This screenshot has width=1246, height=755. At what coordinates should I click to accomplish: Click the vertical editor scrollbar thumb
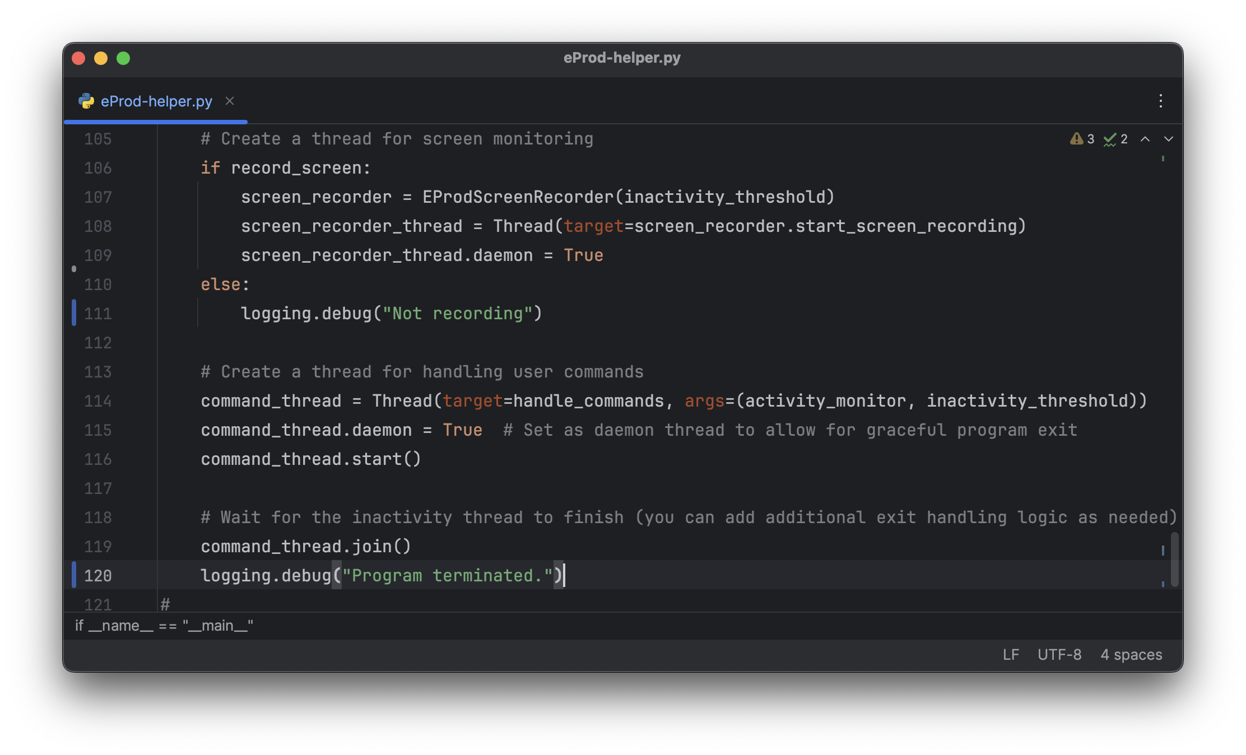(x=1174, y=559)
